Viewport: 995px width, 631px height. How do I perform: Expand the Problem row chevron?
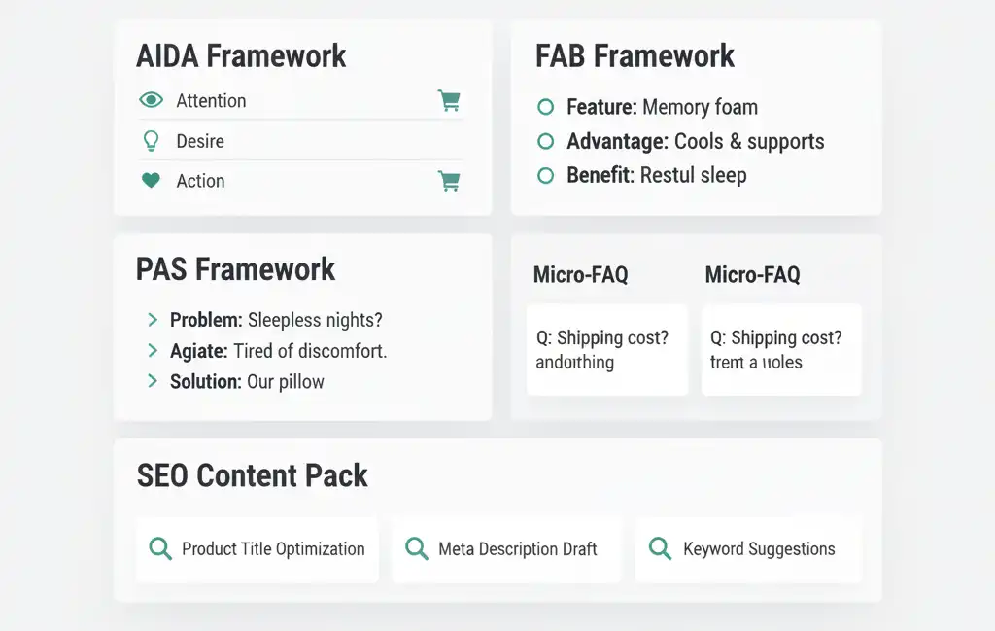click(x=153, y=320)
